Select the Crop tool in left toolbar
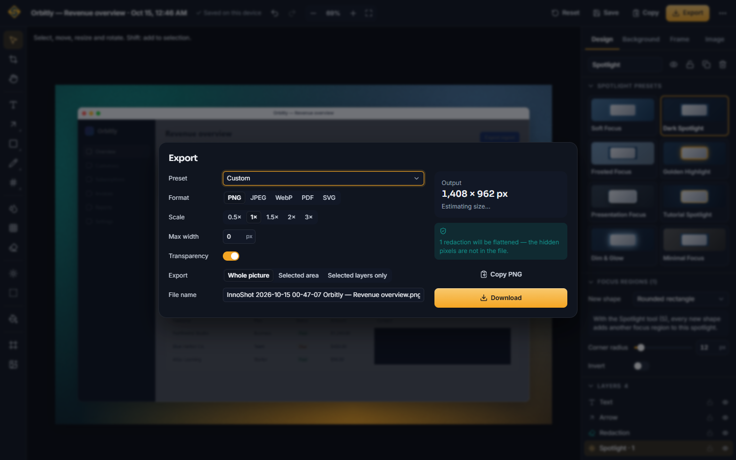This screenshot has height=460, width=736. tap(13, 59)
